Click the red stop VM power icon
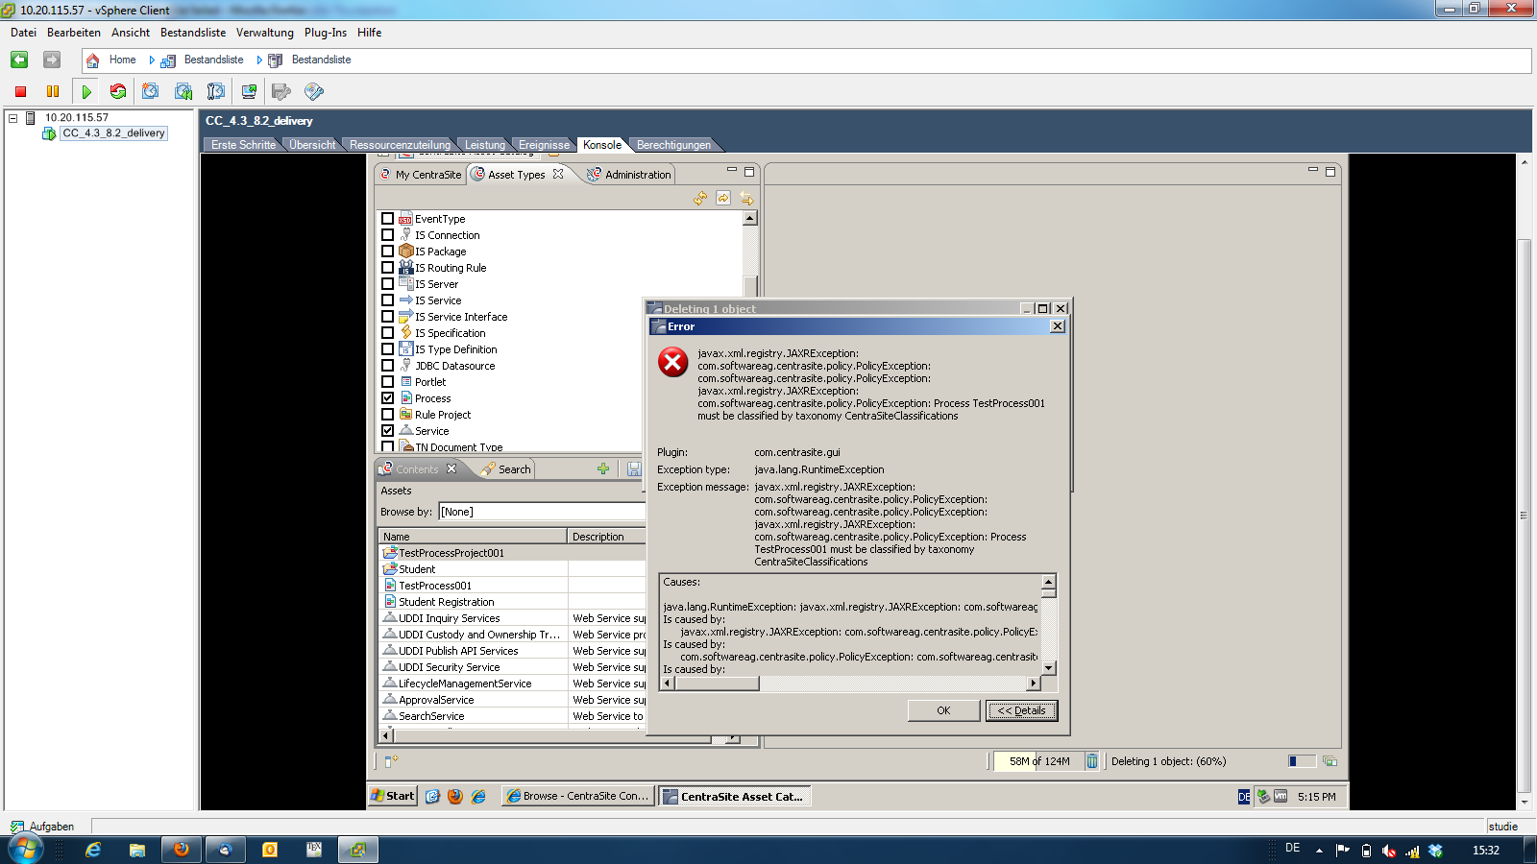 click(x=20, y=91)
